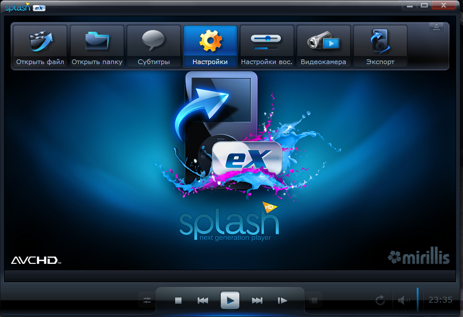
Task: Click the Splash EX title logo
Action: (25, 7)
